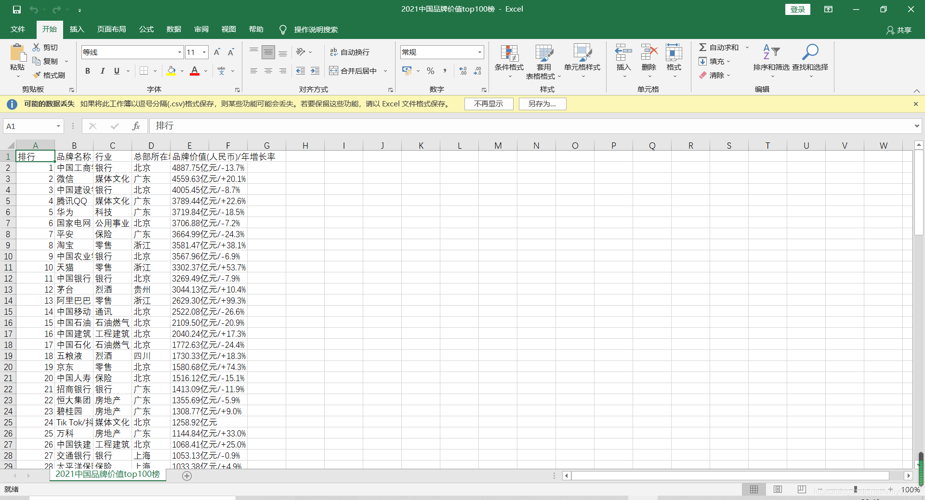Apply the fill color bucket icon
925x500 pixels.
[171, 71]
